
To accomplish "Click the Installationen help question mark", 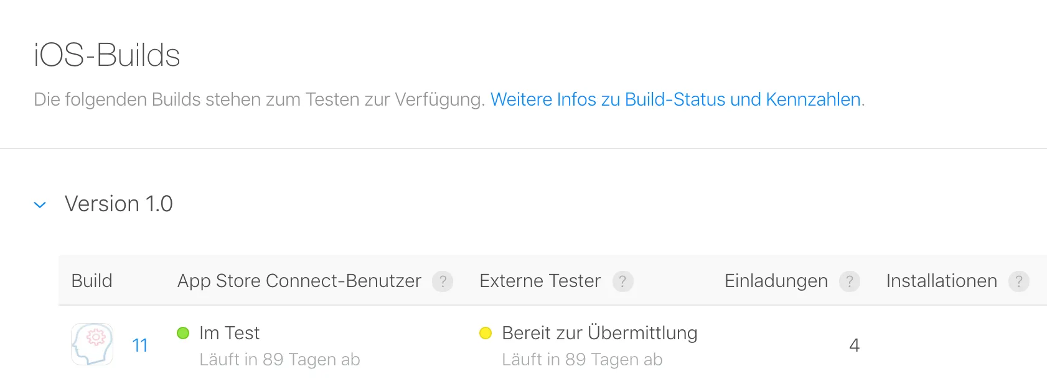I will (x=1018, y=281).
